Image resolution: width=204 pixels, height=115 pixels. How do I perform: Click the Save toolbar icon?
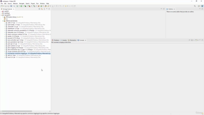[x=6, y=6]
